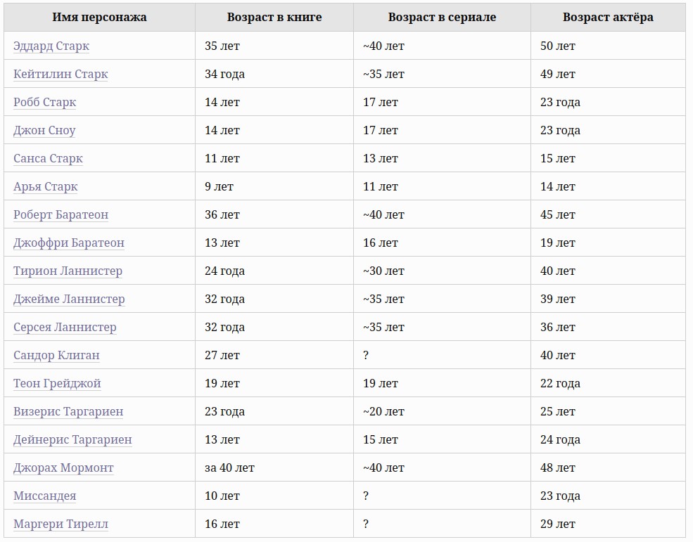Image resolution: width=693 pixels, height=542 pixels.
Task: Open the Тирион Ланнистер link
Action: click(x=68, y=271)
